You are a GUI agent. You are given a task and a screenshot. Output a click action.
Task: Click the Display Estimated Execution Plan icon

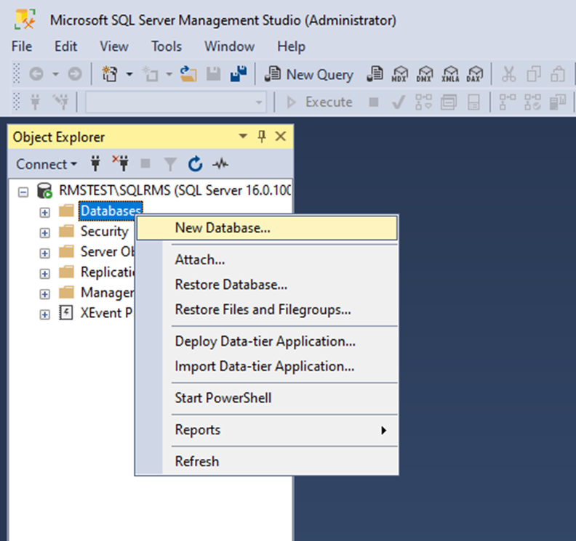(423, 102)
